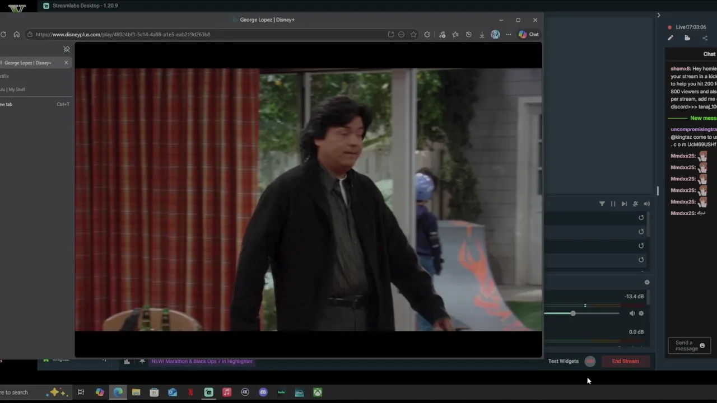Click the -13.4 dB level readout
Viewport: 717px width, 403px height.
(x=634, y=297)
